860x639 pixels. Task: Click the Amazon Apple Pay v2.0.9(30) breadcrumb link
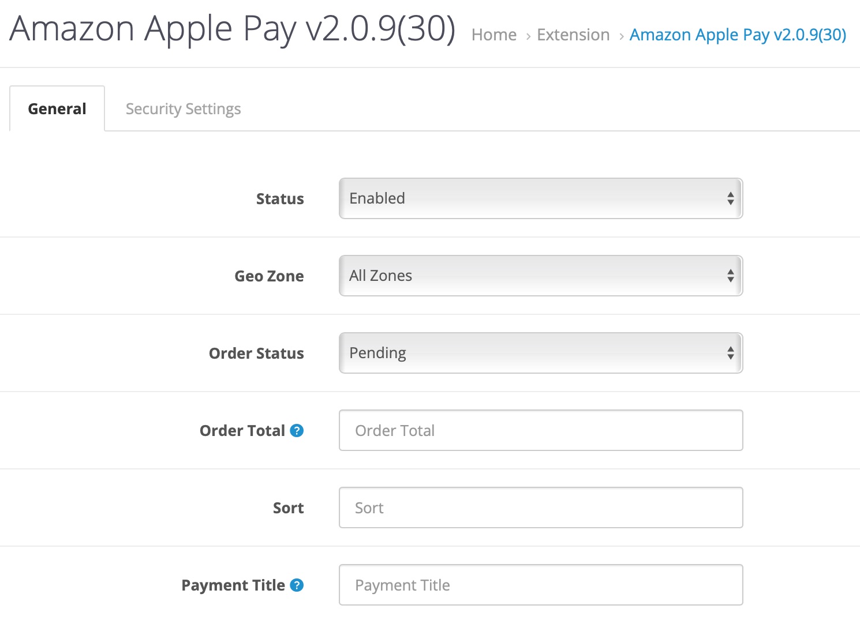pyautogui.click(x=738, y=35)
